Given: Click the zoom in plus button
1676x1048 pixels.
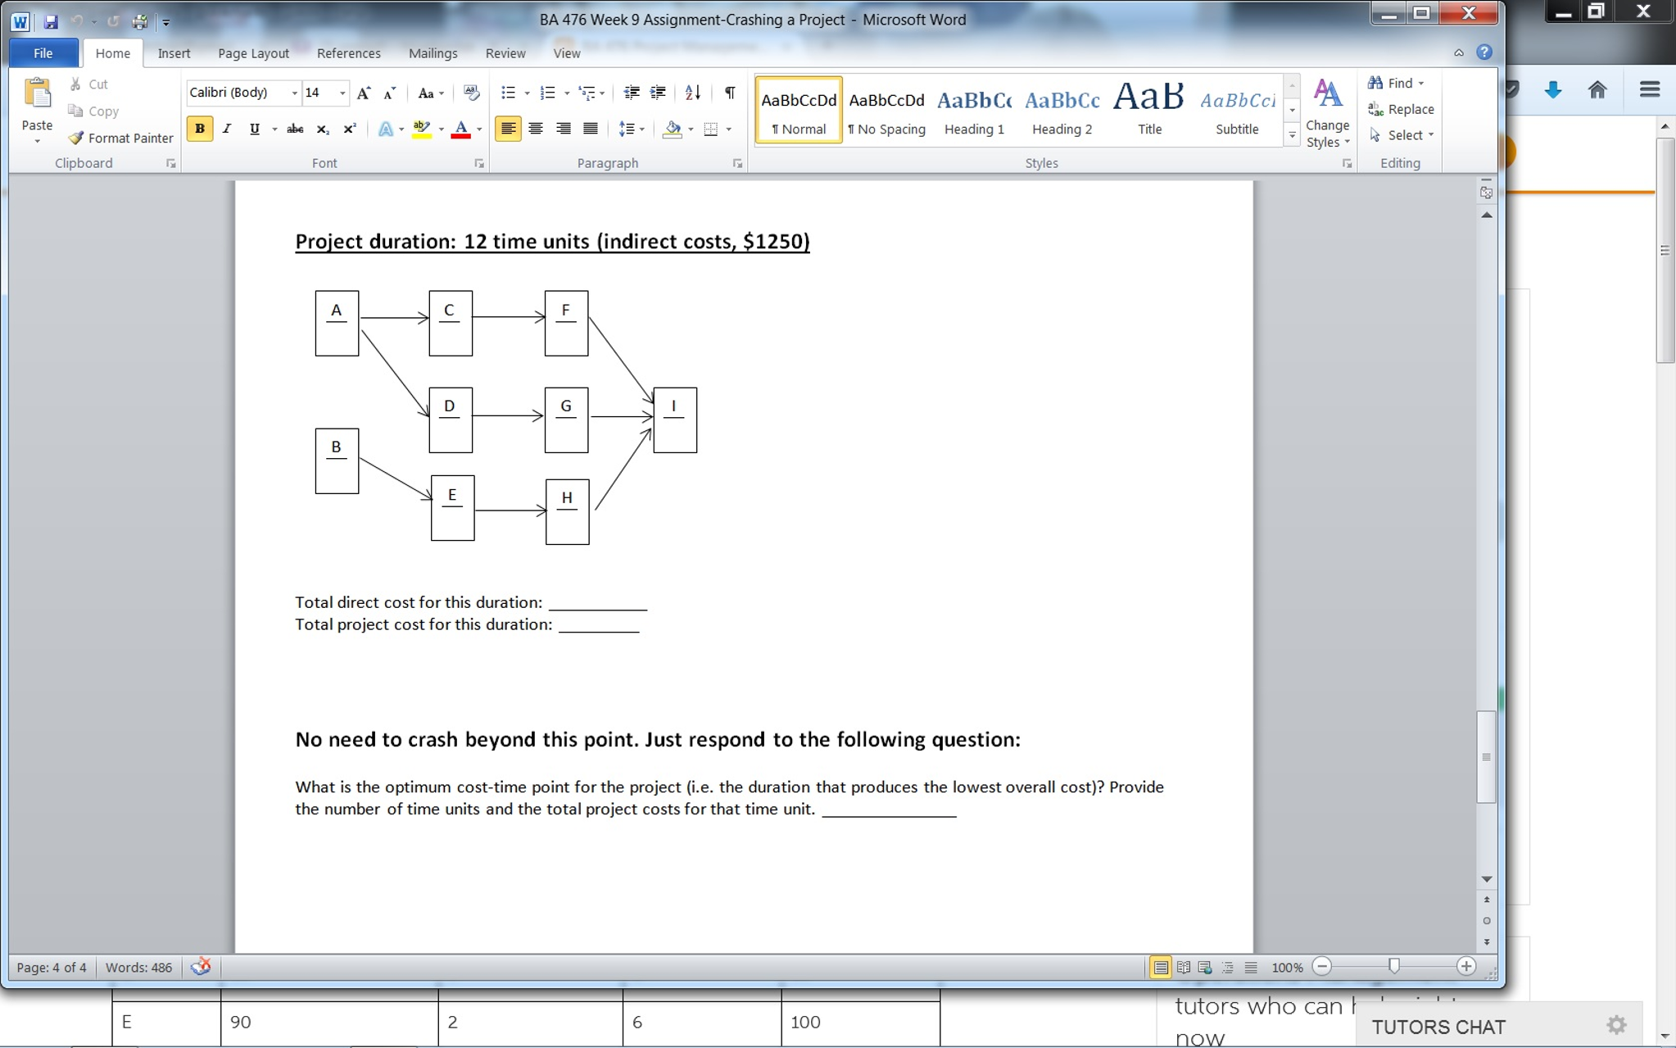Looking at the screenshot, I should pyautogui.click(x=1466, y=967).
